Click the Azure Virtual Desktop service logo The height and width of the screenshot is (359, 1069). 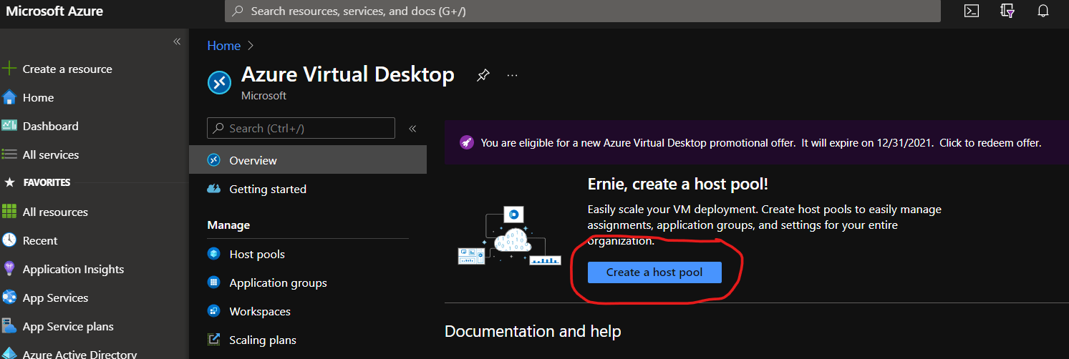click(x=219, y=82)
